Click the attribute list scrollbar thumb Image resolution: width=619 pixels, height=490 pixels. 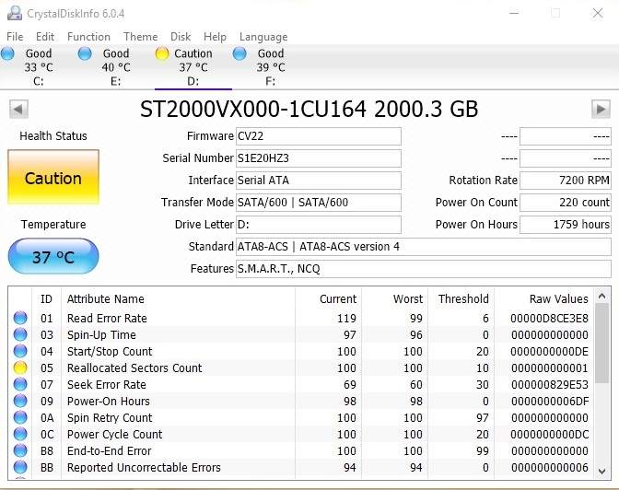602,344
